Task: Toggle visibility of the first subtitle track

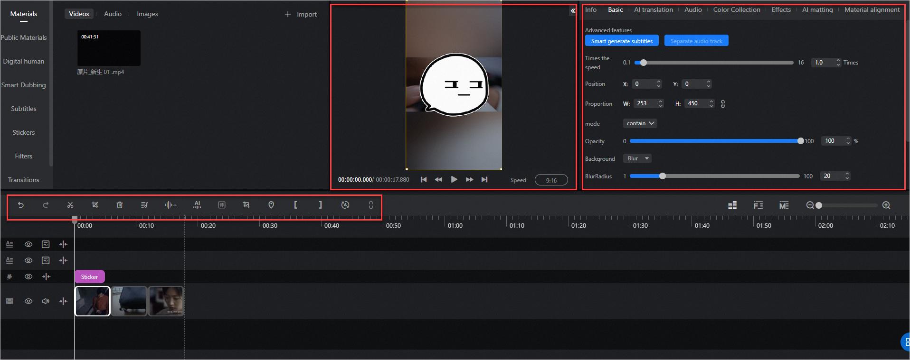Action: [x=28, y=244]
